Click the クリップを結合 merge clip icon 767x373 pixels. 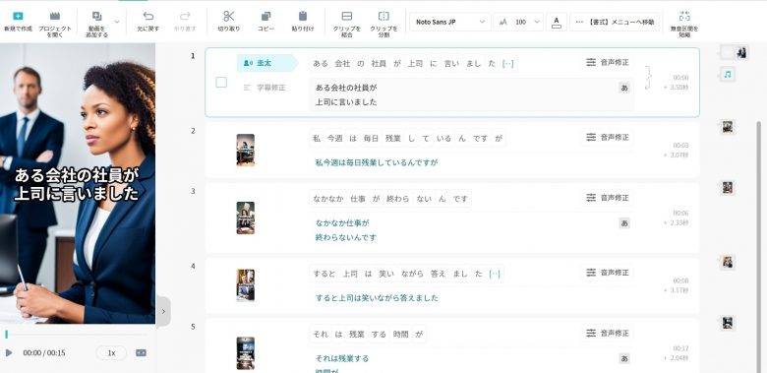pos(347,16)
